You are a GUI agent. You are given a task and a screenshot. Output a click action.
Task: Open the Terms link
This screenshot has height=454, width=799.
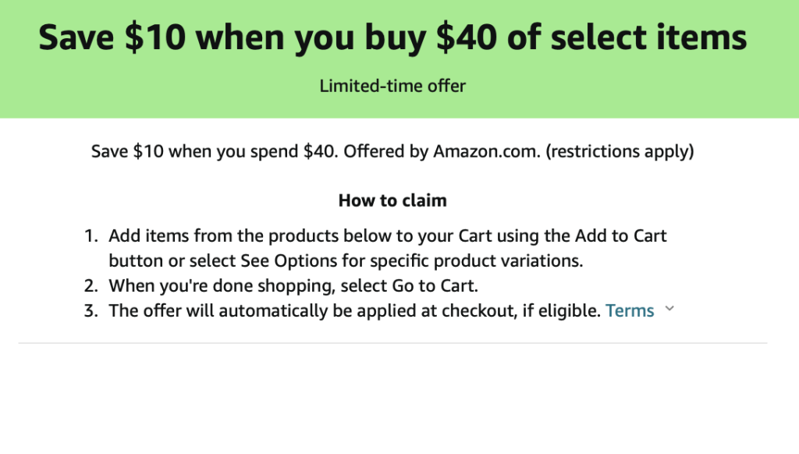(630, 310)
